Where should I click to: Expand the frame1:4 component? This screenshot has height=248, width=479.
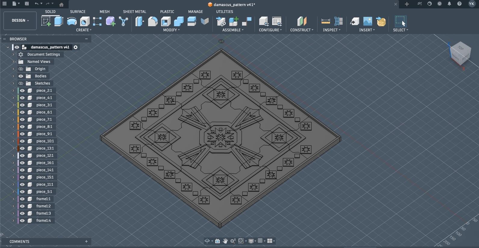[x=13, y=221]
